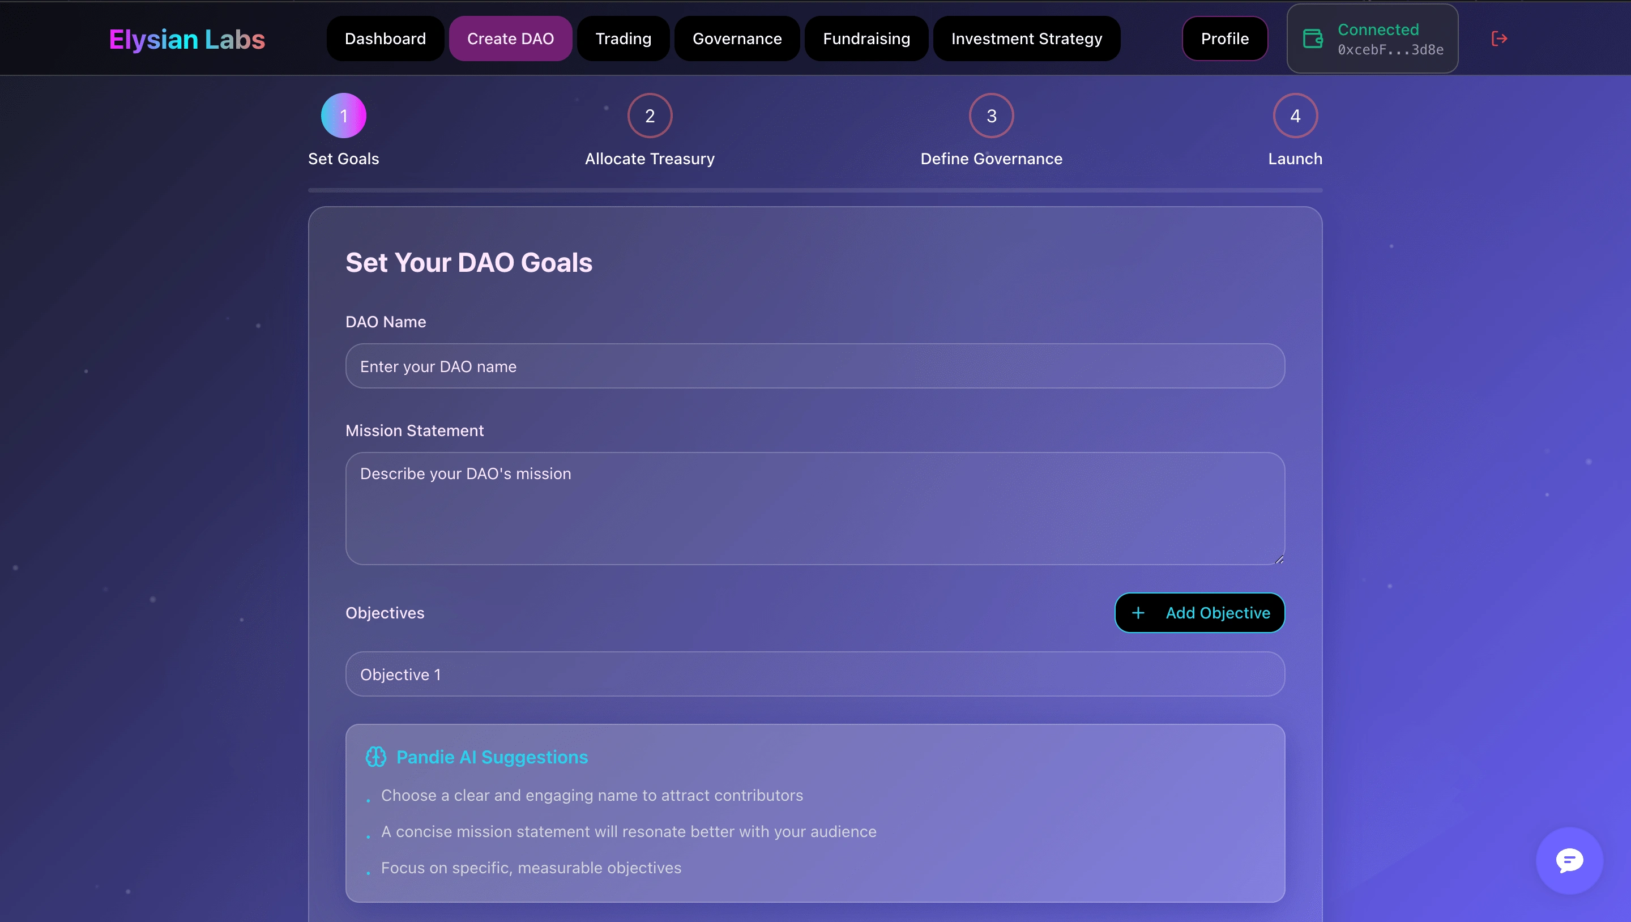The width and height of the screenshot is (1631, 922).
Task: Click the wallet connection icon
Action: click(x=1313, y=38)
